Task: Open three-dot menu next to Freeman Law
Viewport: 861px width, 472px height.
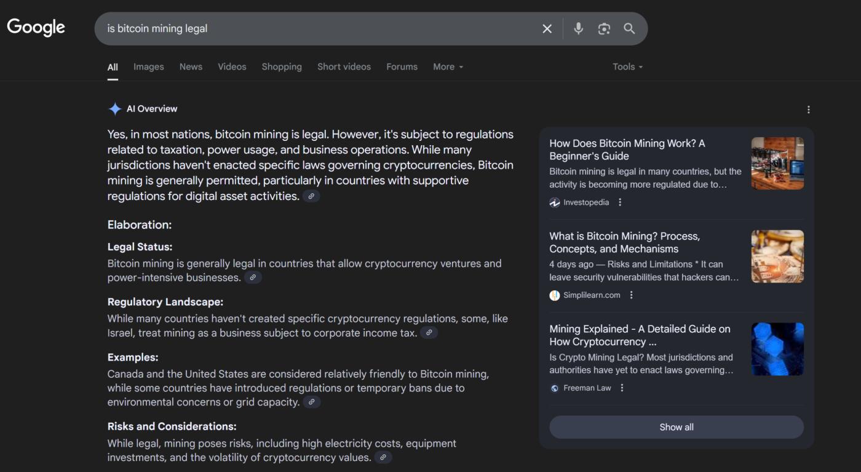Action: pyautogui.click(x=622, y=388)
